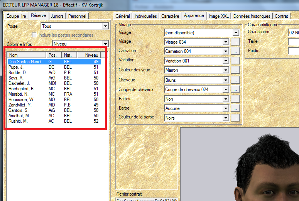Open the Poste dropdown showing Tous
Screen dimensions: 299x201
coord(75,26)
